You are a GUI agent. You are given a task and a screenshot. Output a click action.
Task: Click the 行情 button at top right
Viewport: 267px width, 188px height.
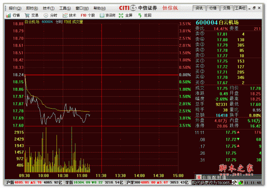[213, 8]
